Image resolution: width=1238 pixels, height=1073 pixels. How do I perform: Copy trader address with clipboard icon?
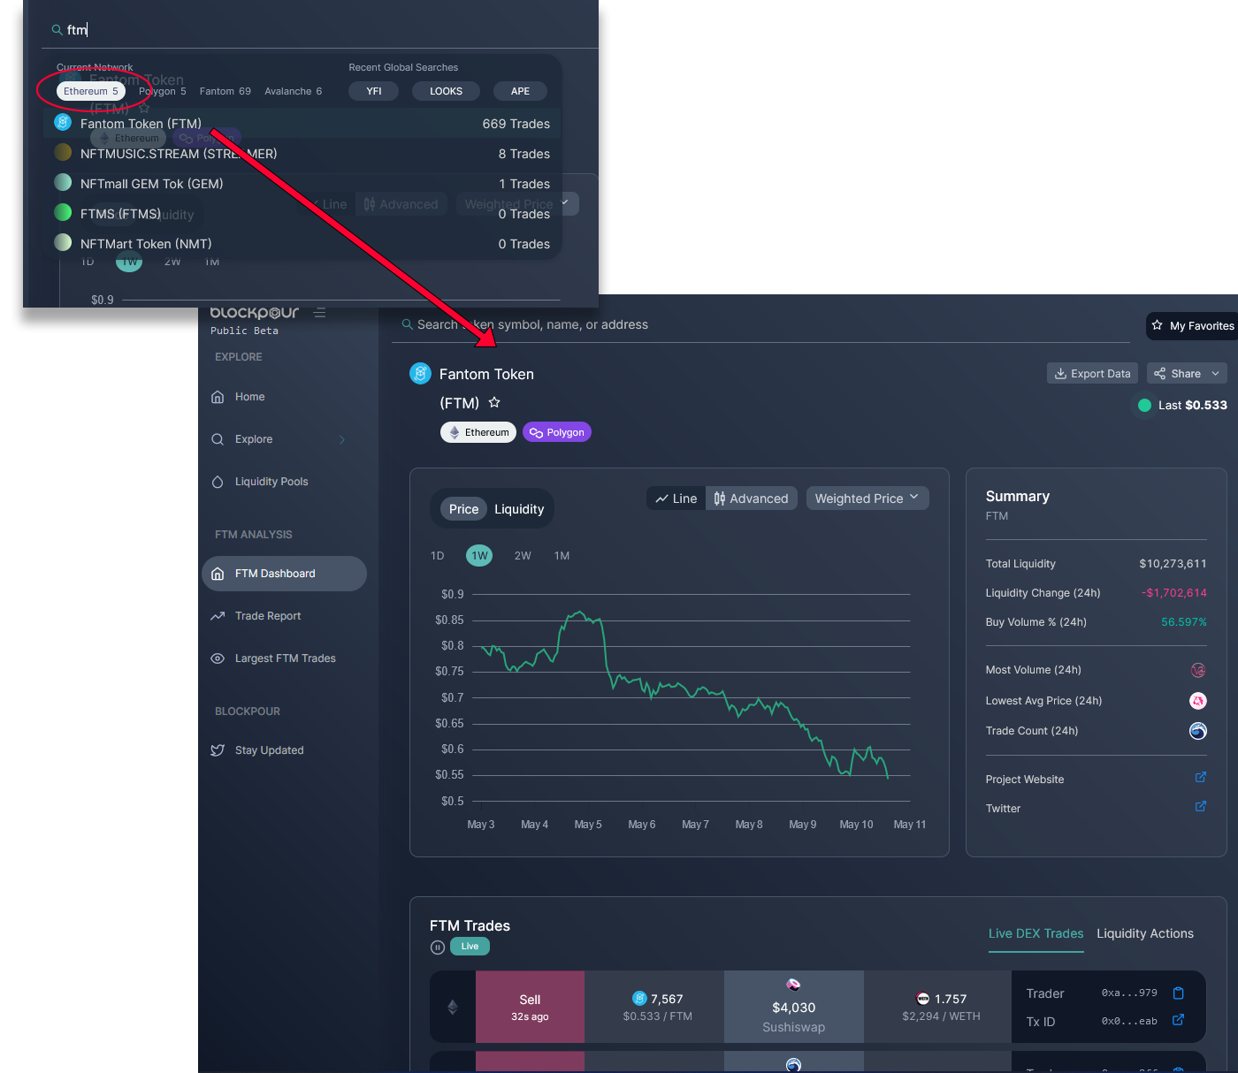pos(1178,993)
